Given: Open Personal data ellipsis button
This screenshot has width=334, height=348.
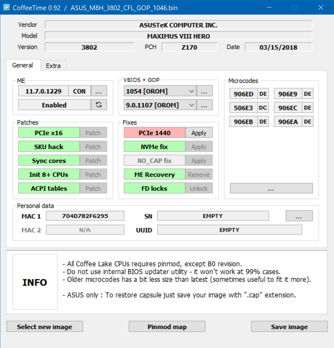Looking at the screenshot, I should point(299,216).
